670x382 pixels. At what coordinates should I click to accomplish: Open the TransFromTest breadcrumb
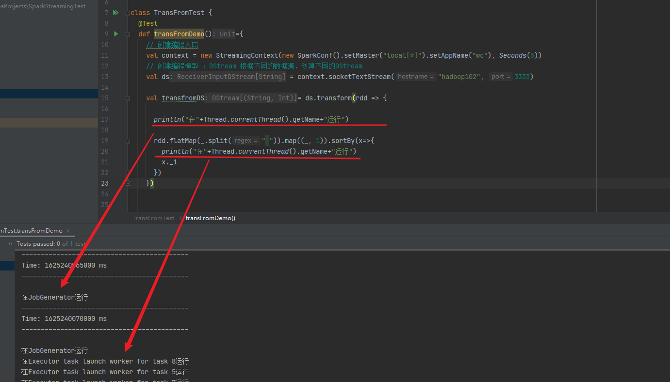[153, 218]
